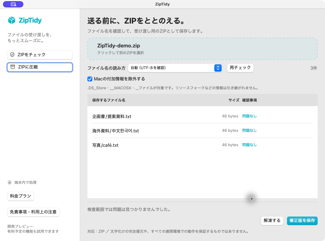The height and width of the screenshot is (241, 325).
Task: Click the ZipTidy cube logo icon
Action: [12, 20]
